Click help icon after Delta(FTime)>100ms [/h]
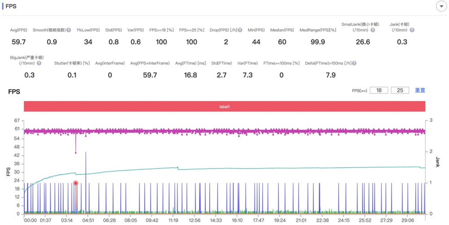Image resolution: width=449 pixels, height=225 pixels. [354, 64]
